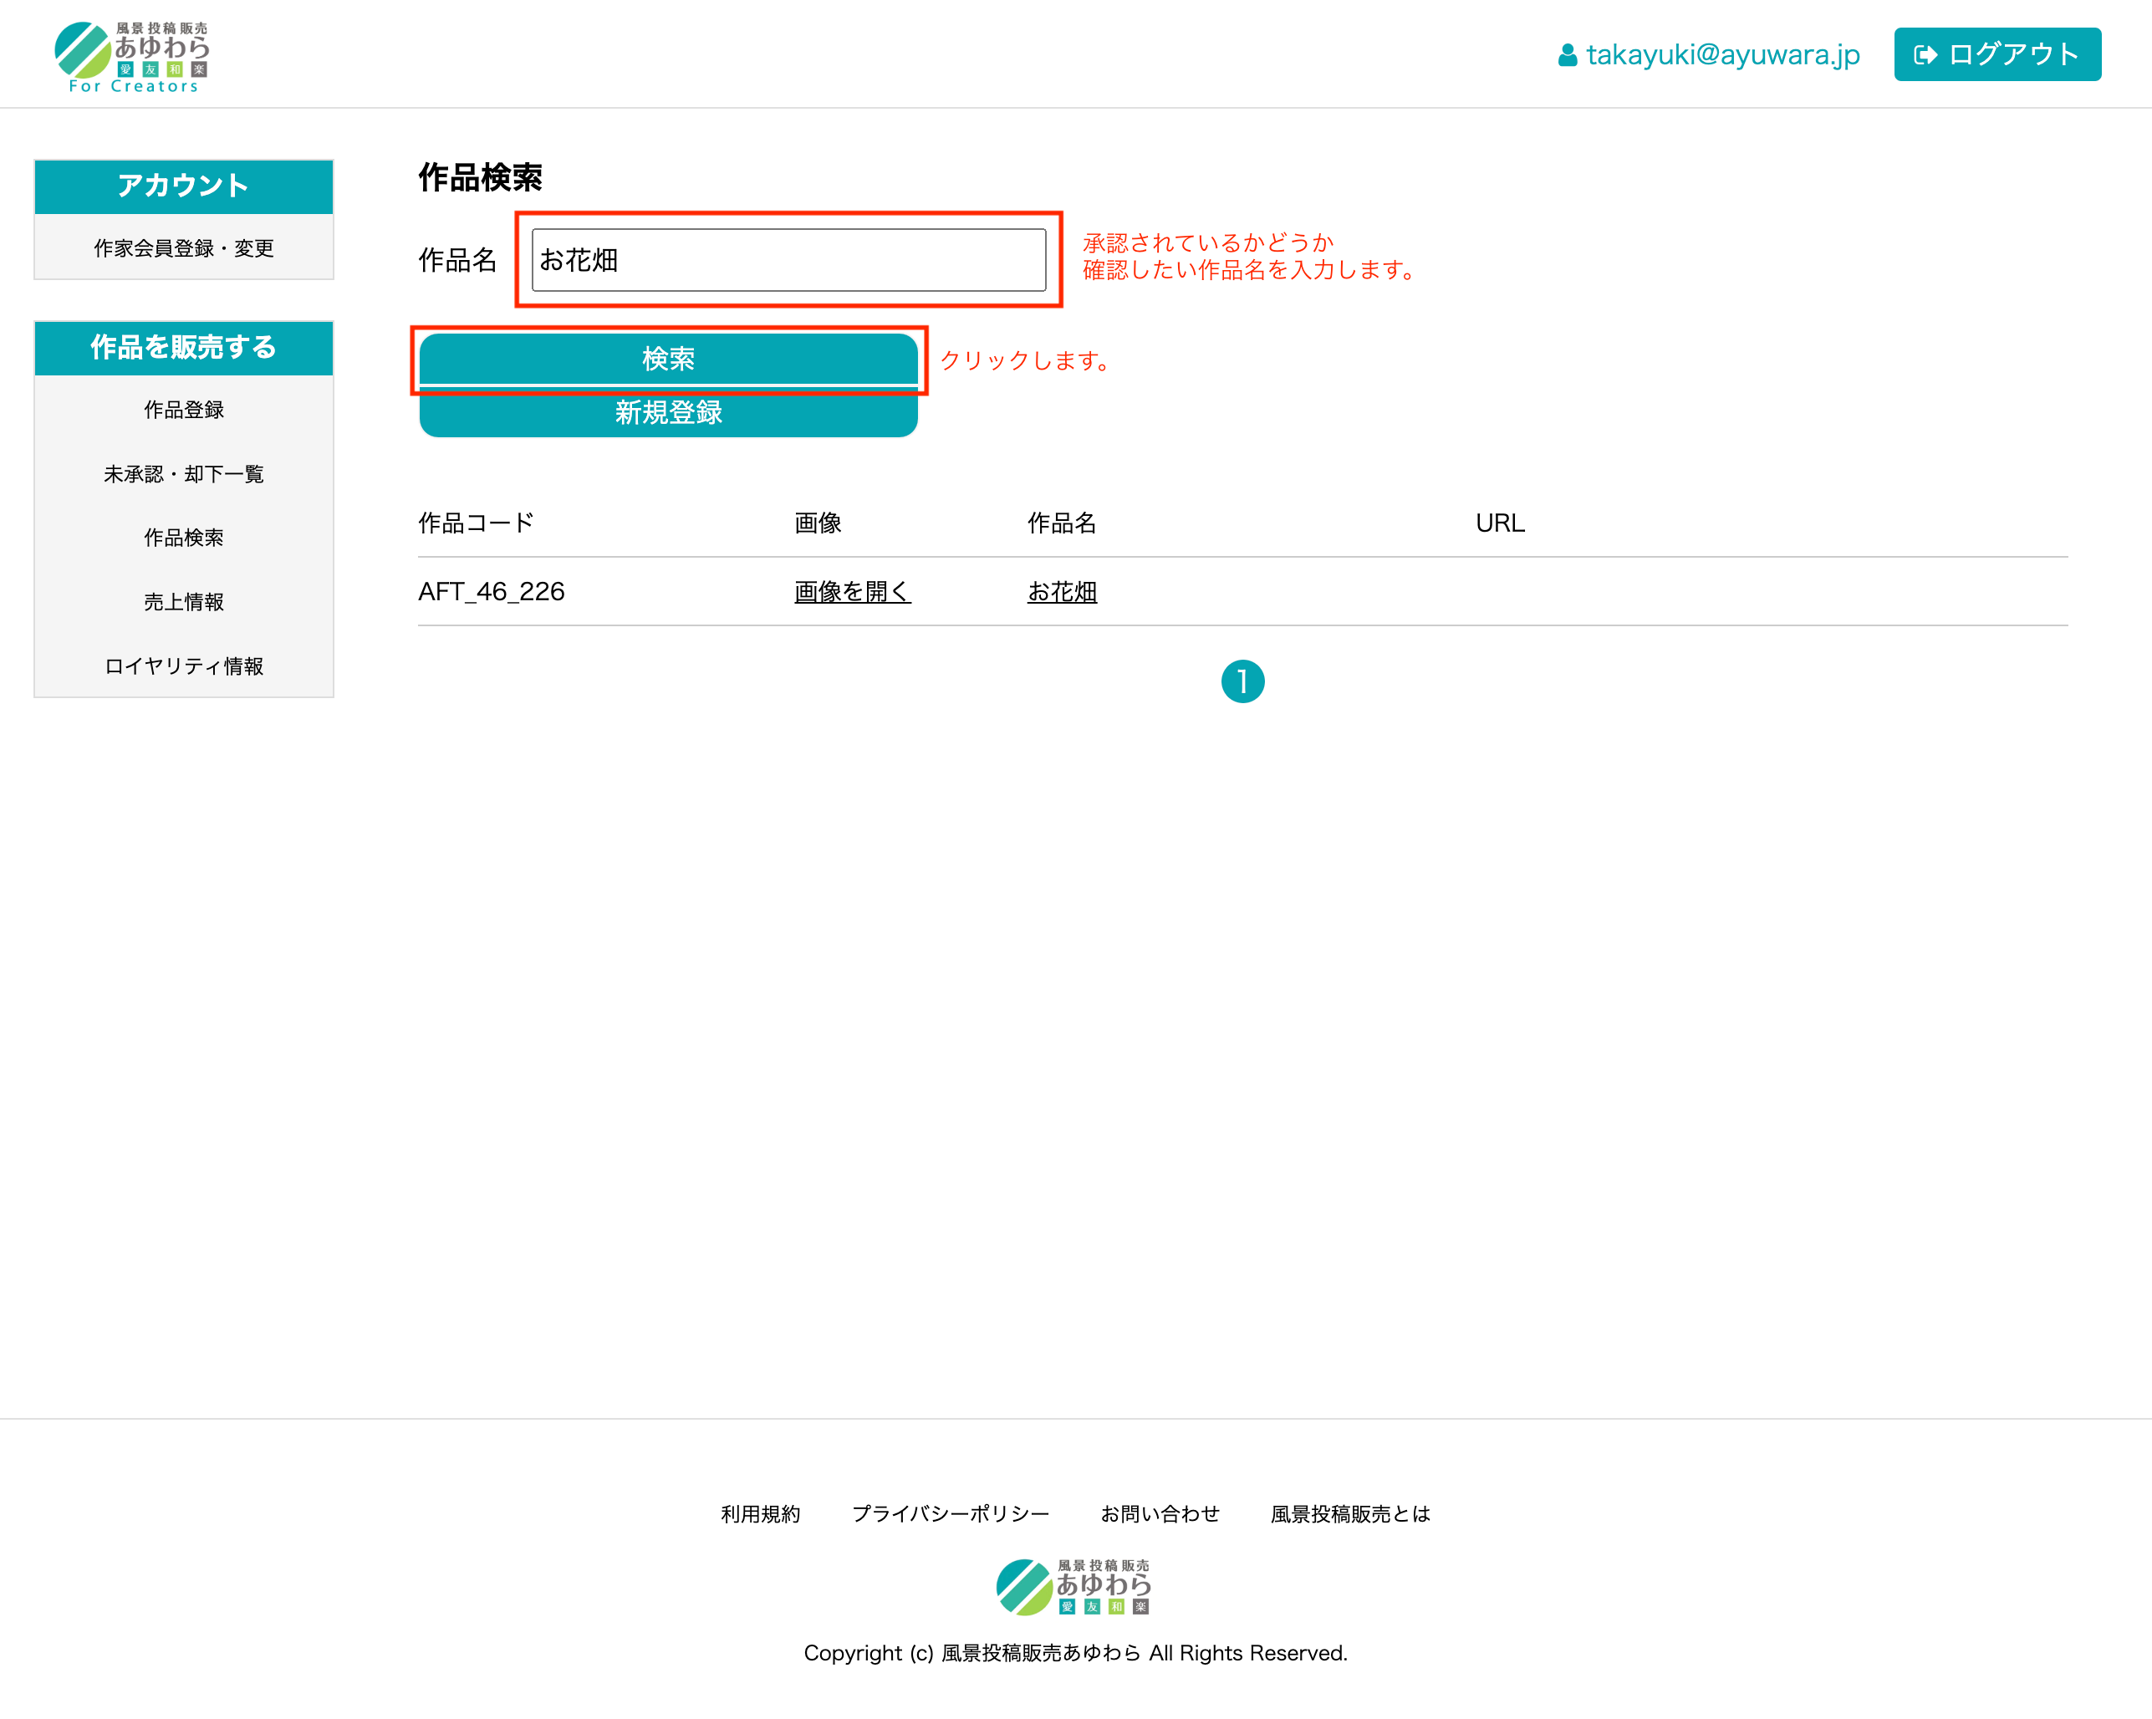Click the footer Ayuwara logo

pyautogui.click(x=1074, y=1586)
